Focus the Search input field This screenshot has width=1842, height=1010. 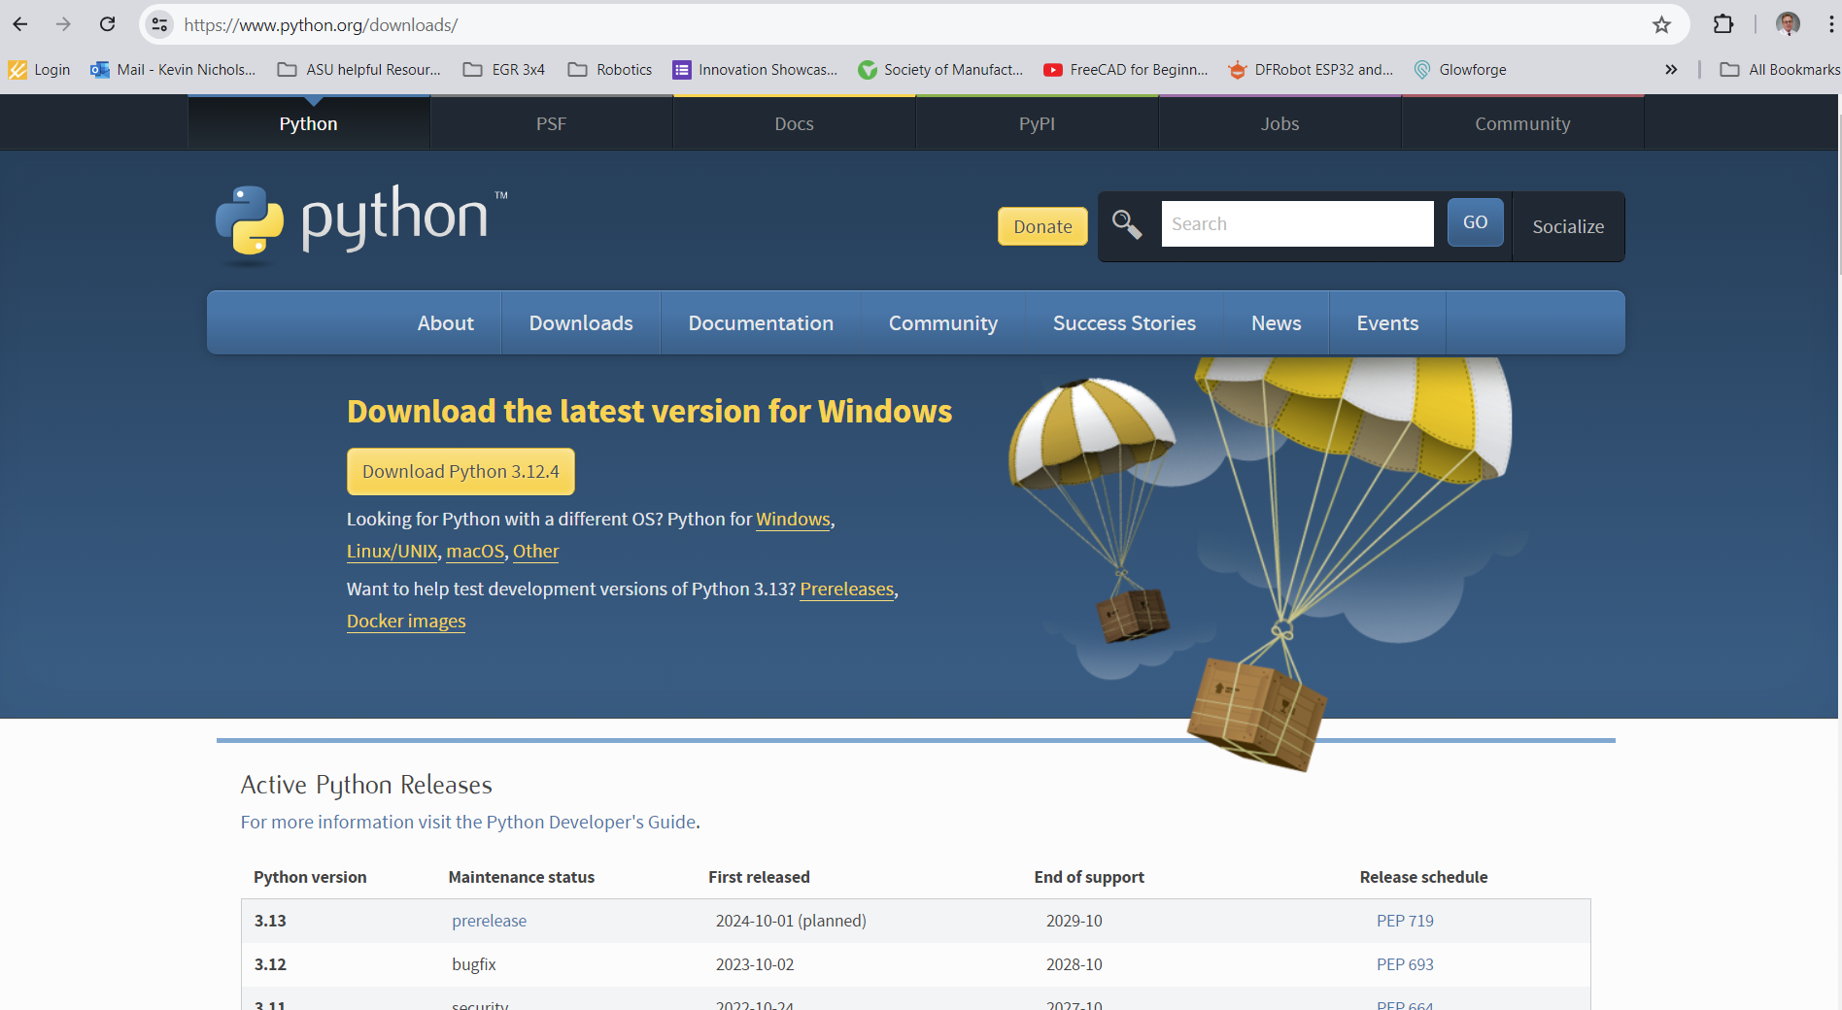point(1297,223)
